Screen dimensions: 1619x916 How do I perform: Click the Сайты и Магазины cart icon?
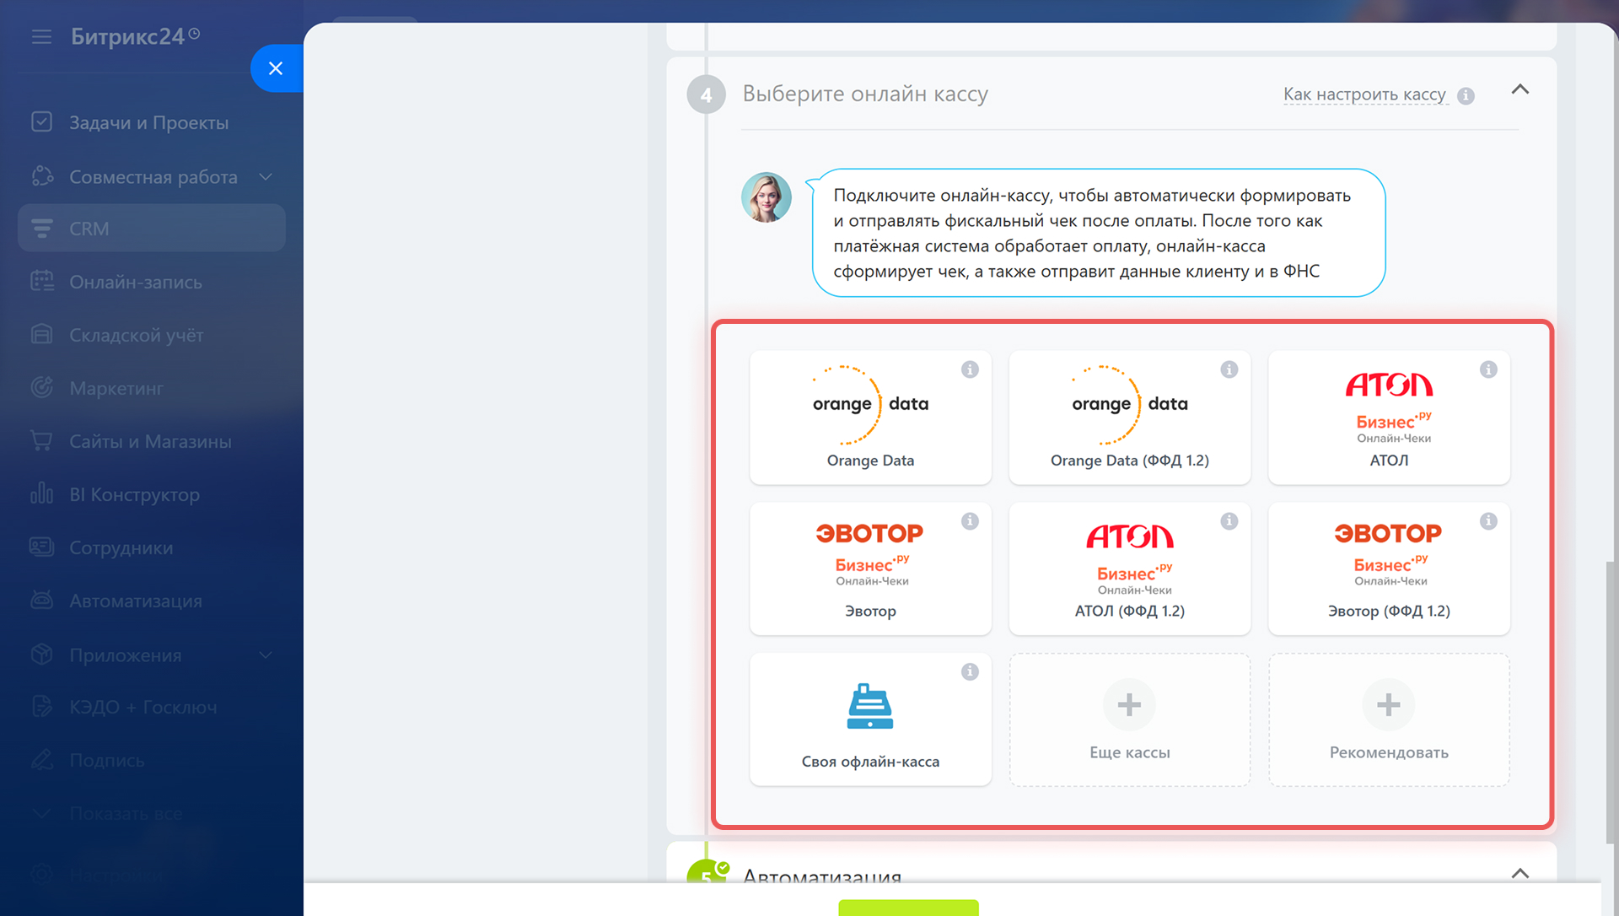click(x=41, y=440)
